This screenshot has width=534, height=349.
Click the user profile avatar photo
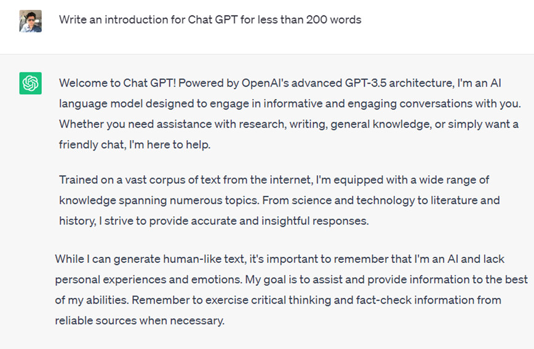point(31,21)
